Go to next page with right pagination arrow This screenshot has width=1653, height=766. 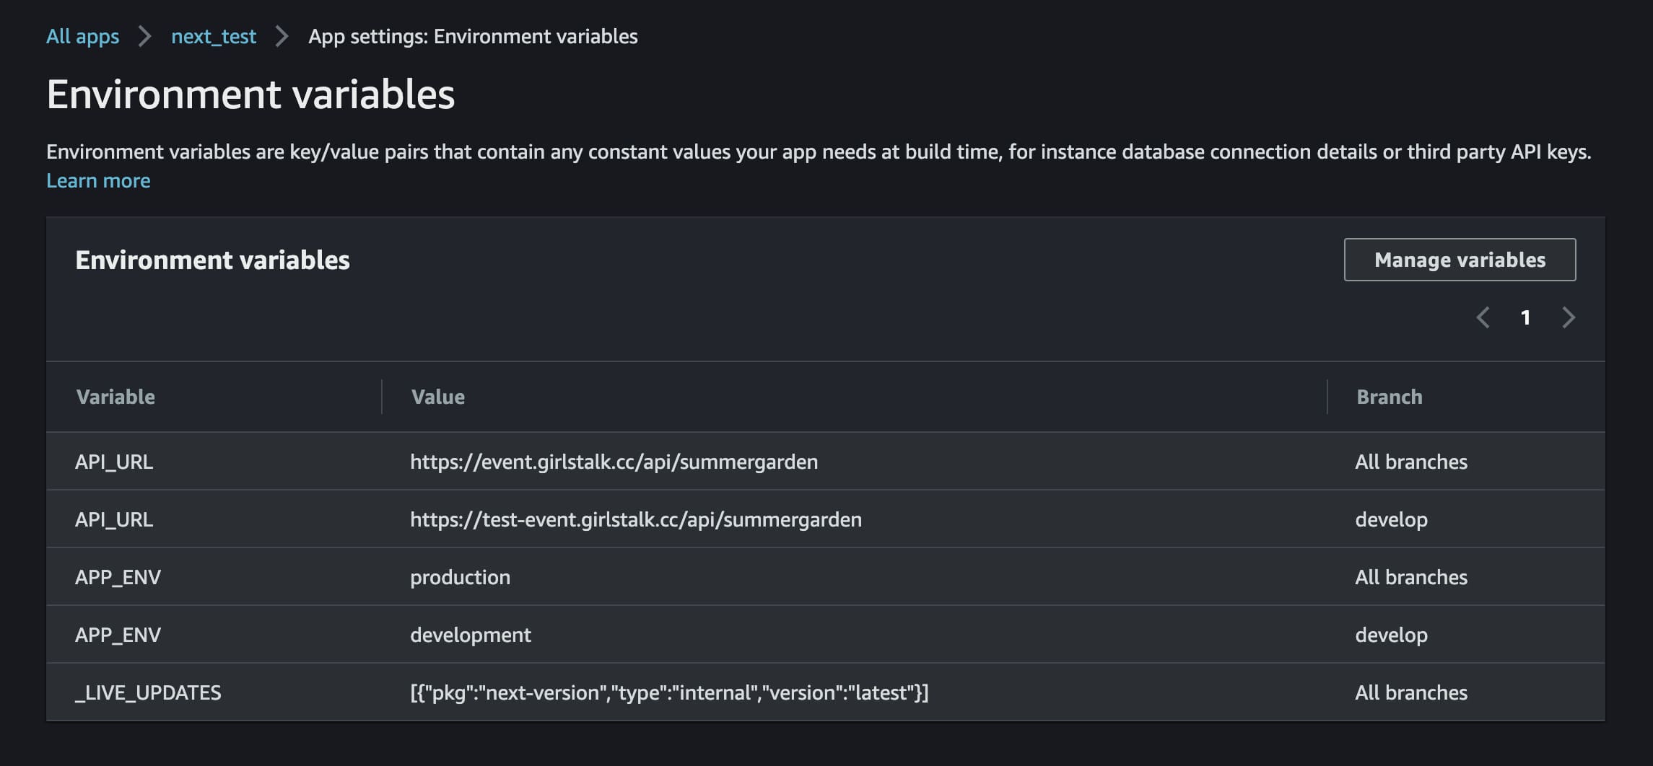tap(1568, 317)
